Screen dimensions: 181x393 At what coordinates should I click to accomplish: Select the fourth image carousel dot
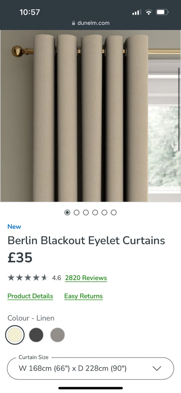pos(95,213)
